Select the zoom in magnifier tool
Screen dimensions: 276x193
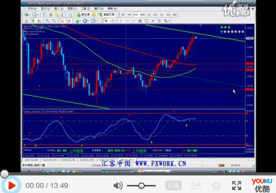point(47,21)
